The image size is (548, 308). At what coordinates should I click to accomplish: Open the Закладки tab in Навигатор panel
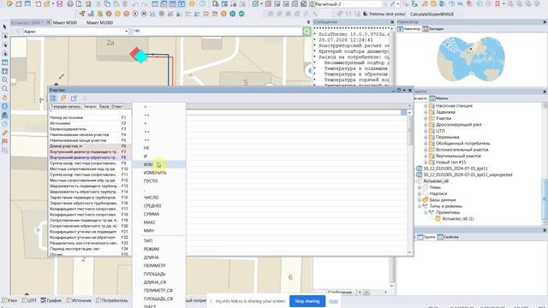point(433,29)
